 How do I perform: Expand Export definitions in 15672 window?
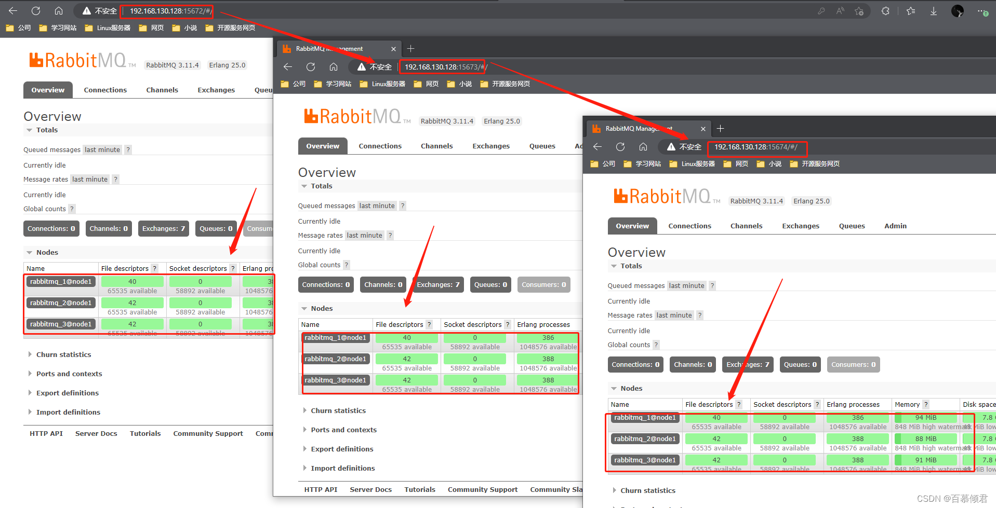(63, 393)
